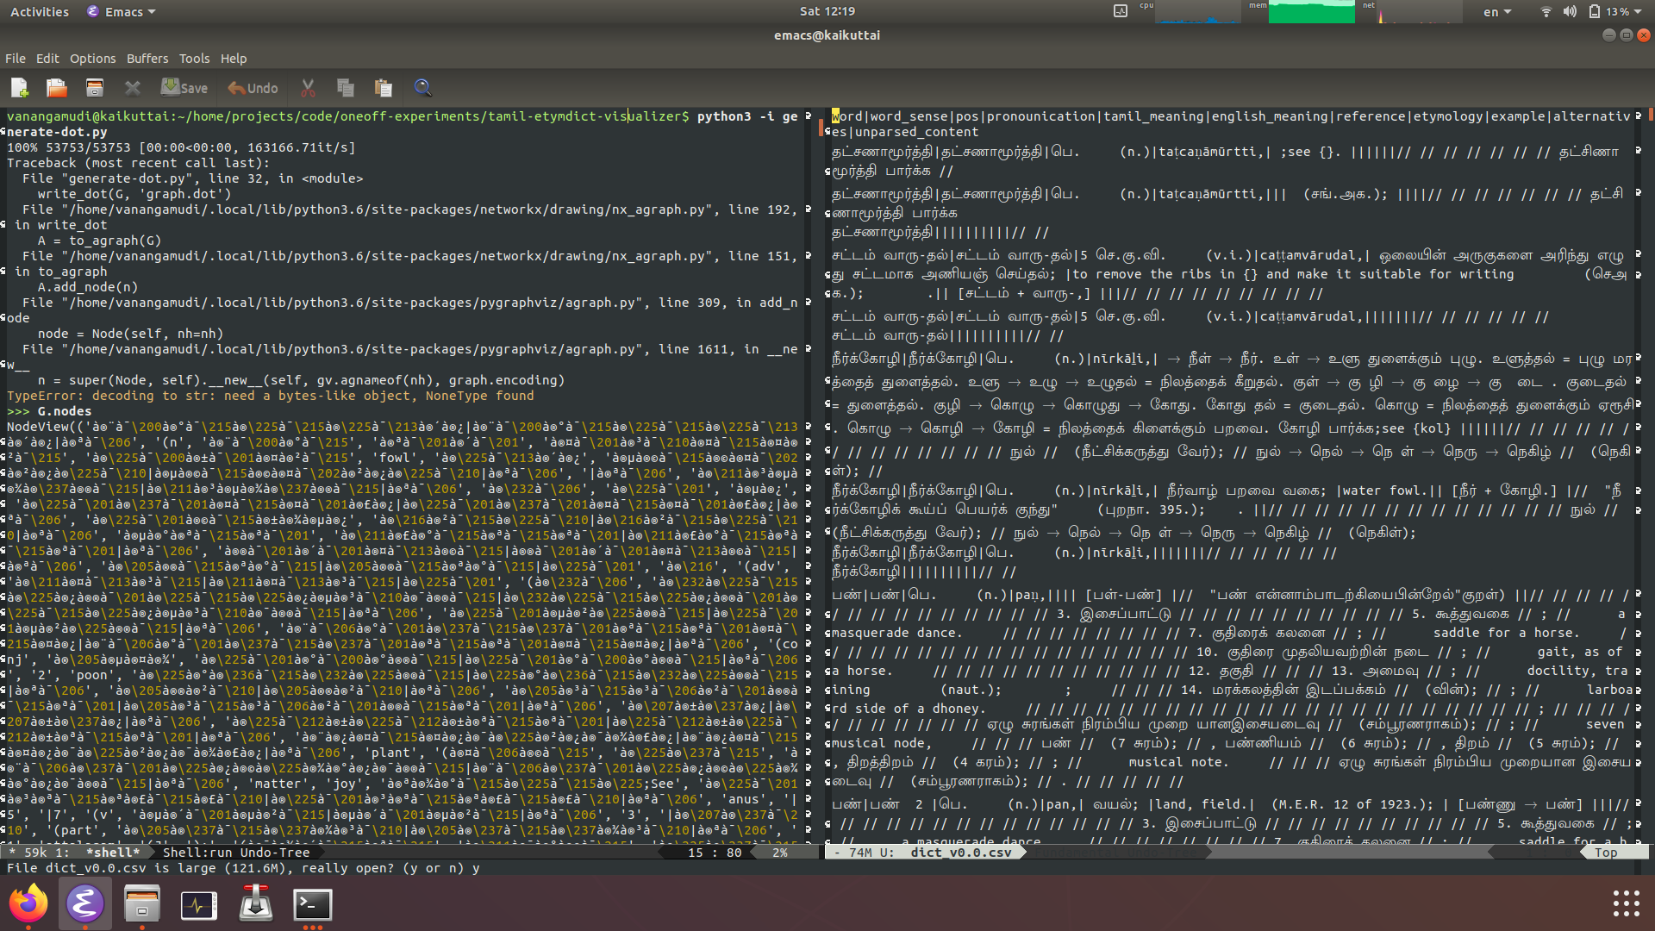Viewport: 1655px width, 931px height.
Task: Click the volume speaker icon
Action: click(x=1570, y=11)
